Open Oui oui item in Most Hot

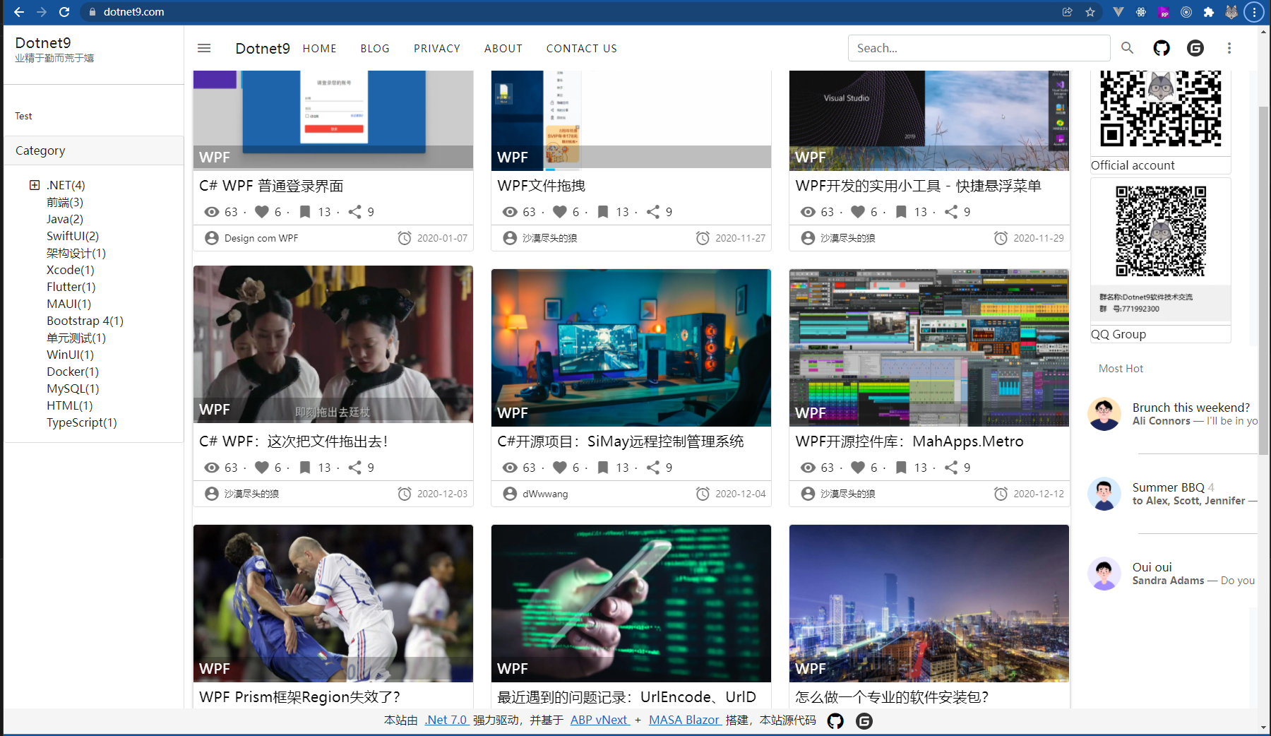1152,567
